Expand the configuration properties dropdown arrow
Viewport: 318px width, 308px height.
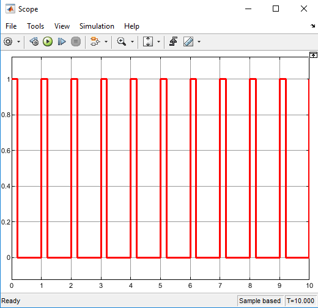point(18,42)
